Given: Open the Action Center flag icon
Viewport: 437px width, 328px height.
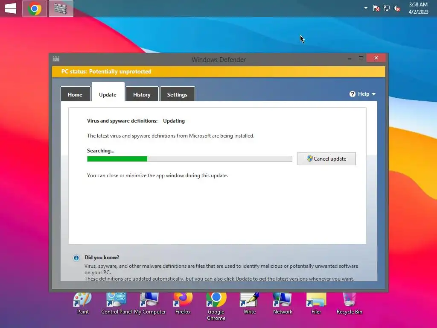Looking at the screenshot, I should tap(376, 9).
